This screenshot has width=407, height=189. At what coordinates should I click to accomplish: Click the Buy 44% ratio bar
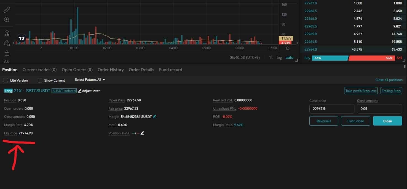(330, 58)
